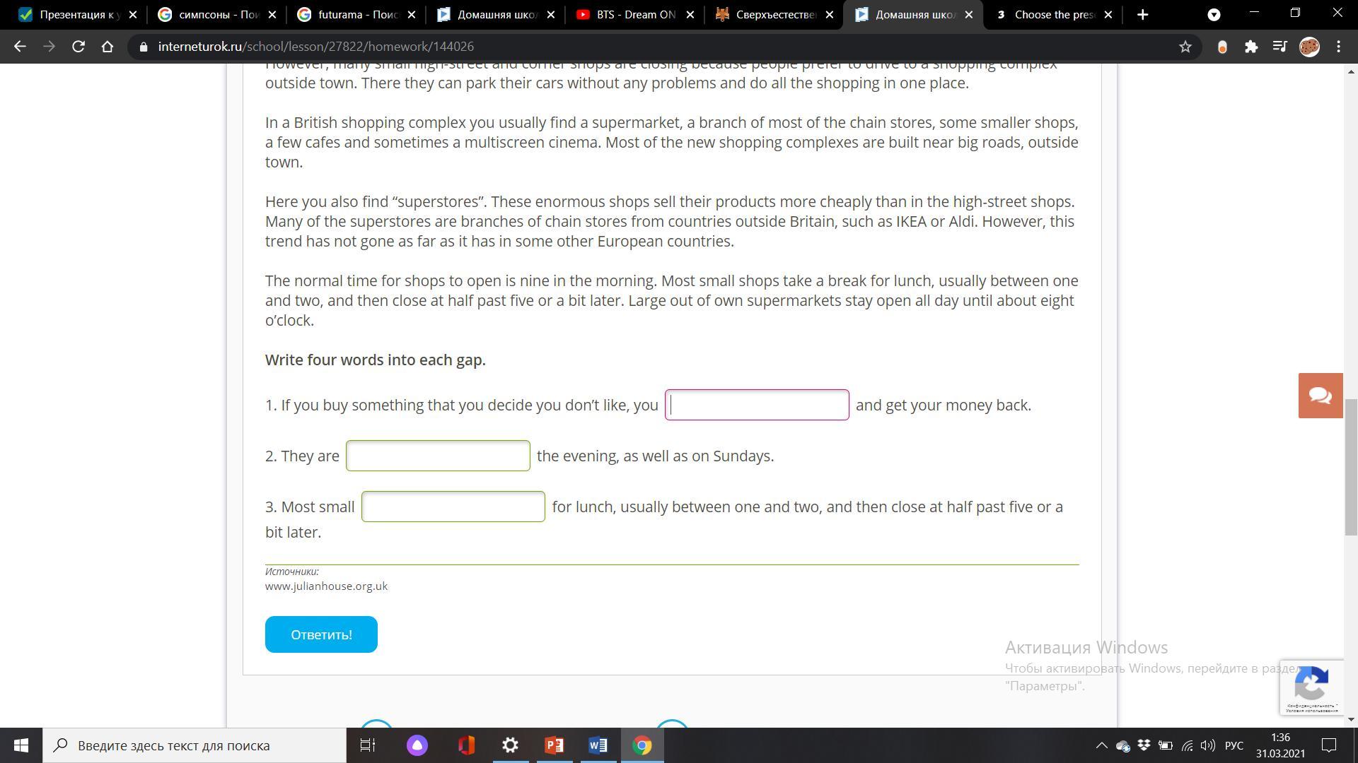
Task: Navigate back to the previous page
Action: (x=20, y=47)
